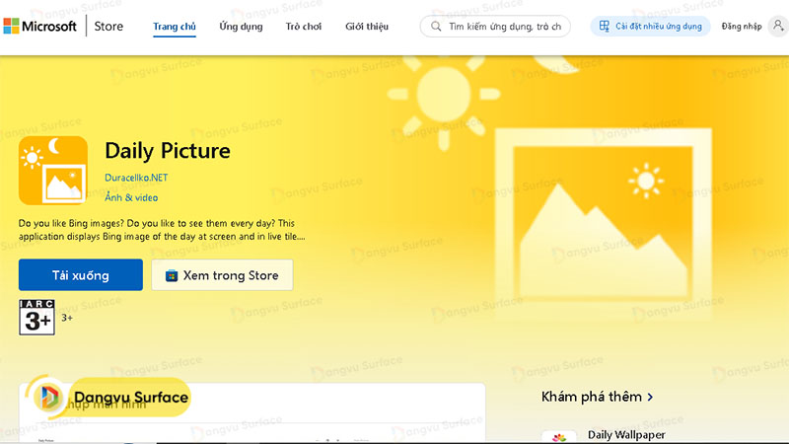Click the large picture frame hero image

tap(603, 224)
